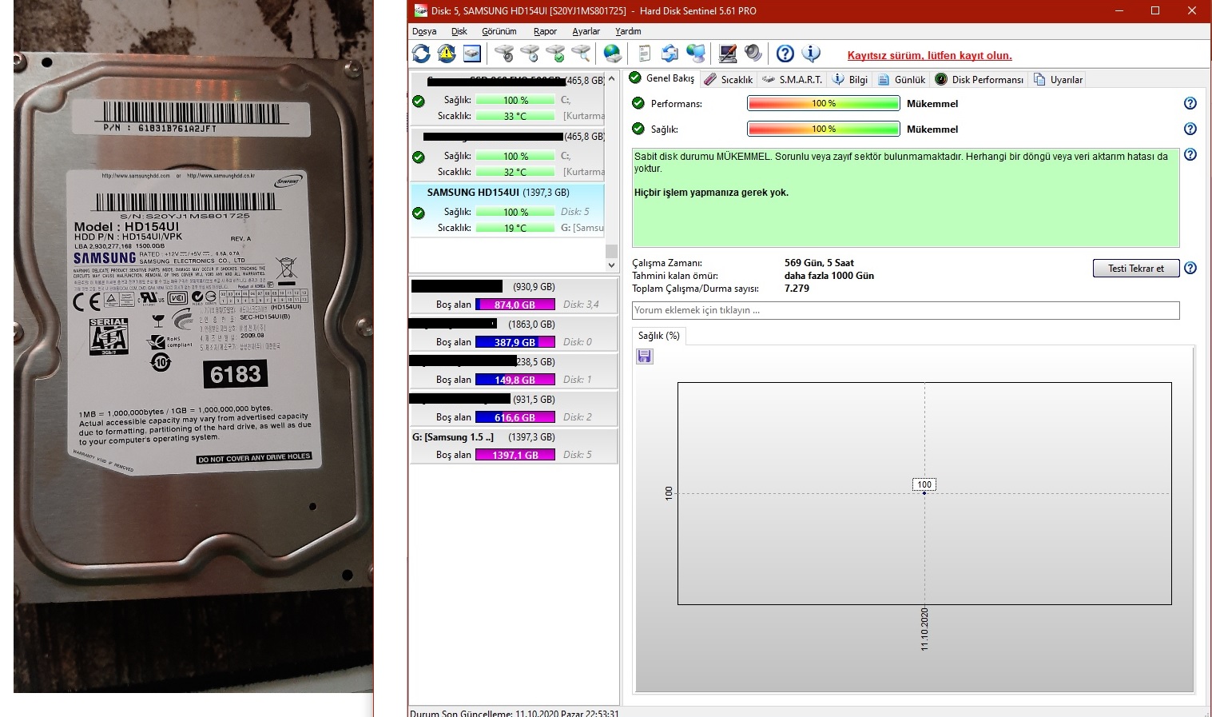Open the notepad report toolbar icon
The width and height of the screenshot is (1212, 717).
[x=645, y=54]
